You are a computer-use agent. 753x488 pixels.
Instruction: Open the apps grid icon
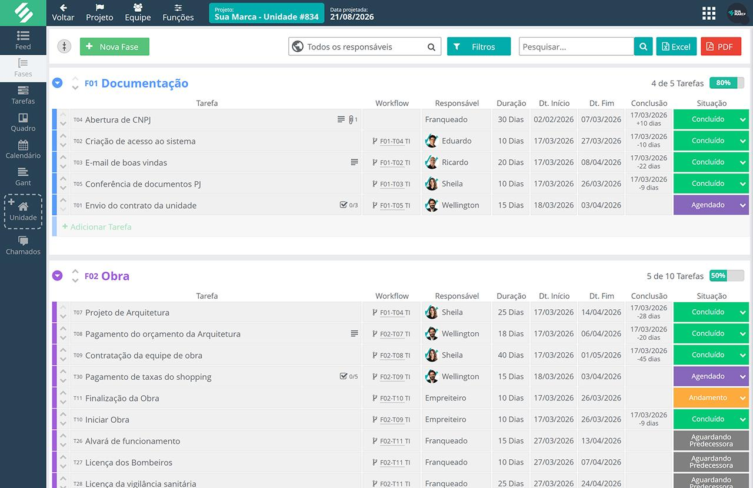pyautogui.click(x=709, y=13)
